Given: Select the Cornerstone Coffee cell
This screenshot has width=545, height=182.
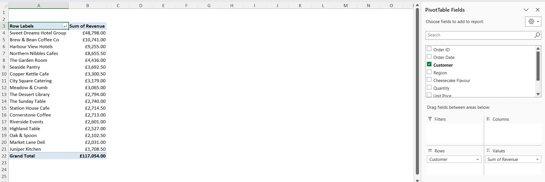Looking at the screenshot, I should pyautogui.click(x=38, y=115).
